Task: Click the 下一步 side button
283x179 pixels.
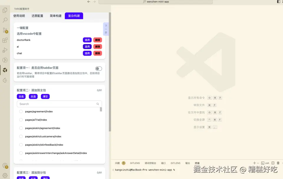Action: (106, 29)
